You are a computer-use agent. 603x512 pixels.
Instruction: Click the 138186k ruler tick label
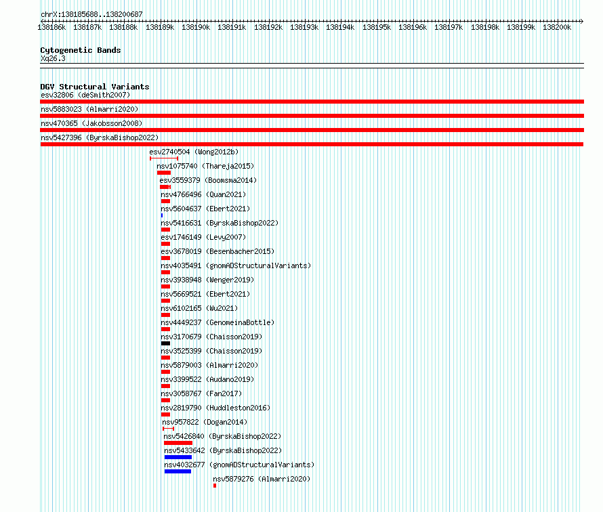tap(51, 27)
